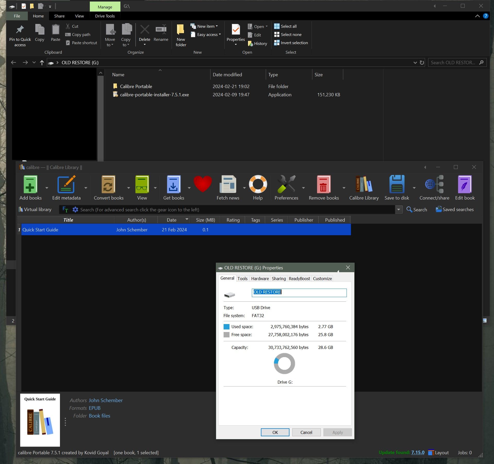Open calibre Preferences

286,184
